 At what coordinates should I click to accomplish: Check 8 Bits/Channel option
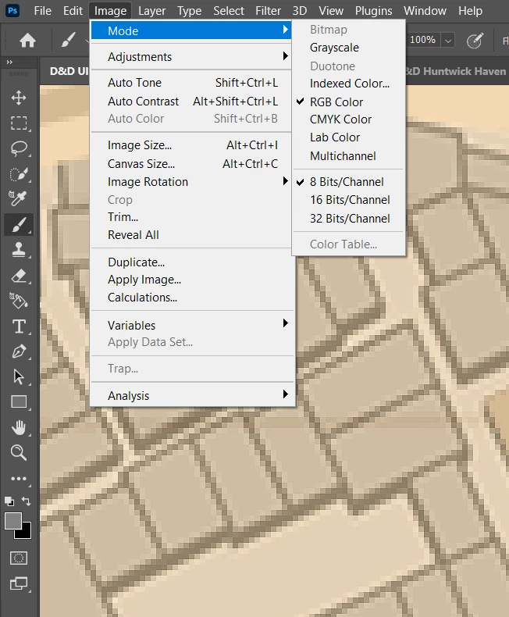click(347, 182)
